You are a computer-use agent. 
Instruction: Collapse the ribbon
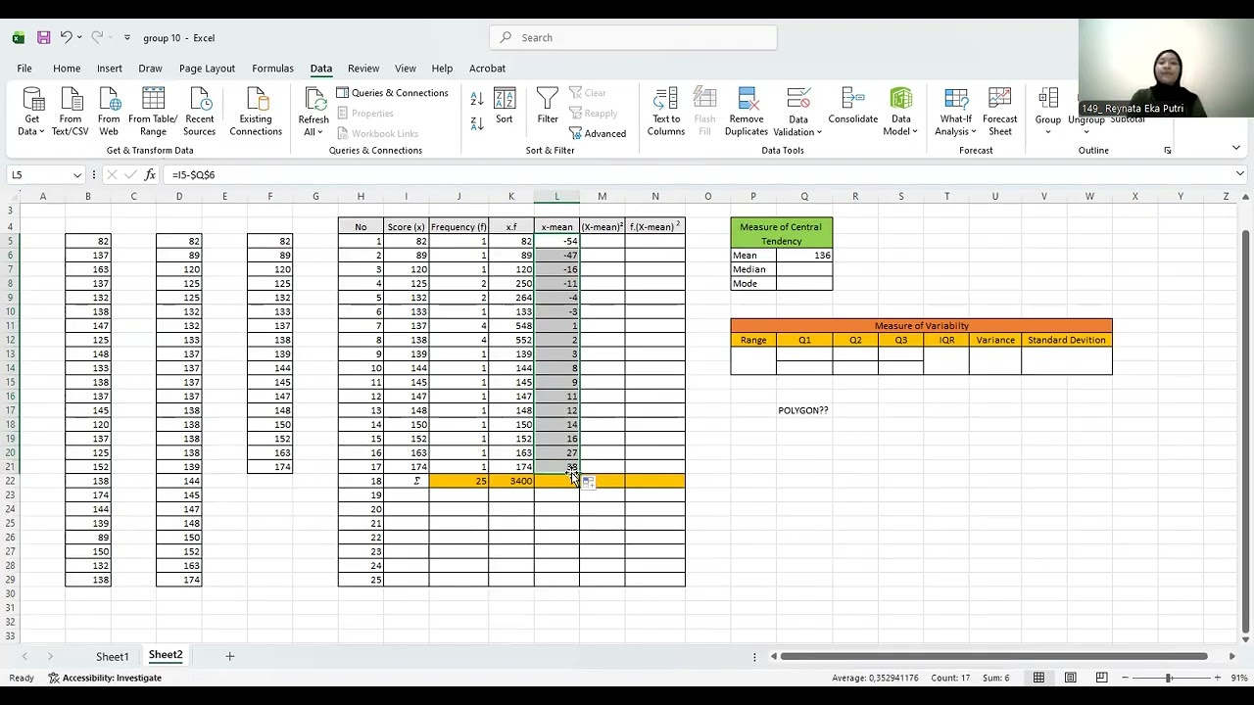[x=1236, y=149]
